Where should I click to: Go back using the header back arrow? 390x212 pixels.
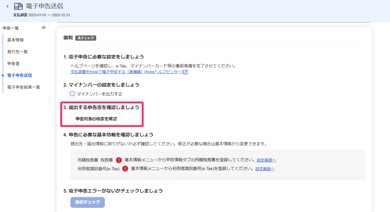tap(8, 6)
